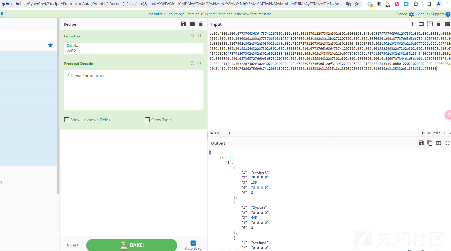The image size is (451, 251).
Task: Copy raw output to clipboard
Action: [x=430, y=143]
